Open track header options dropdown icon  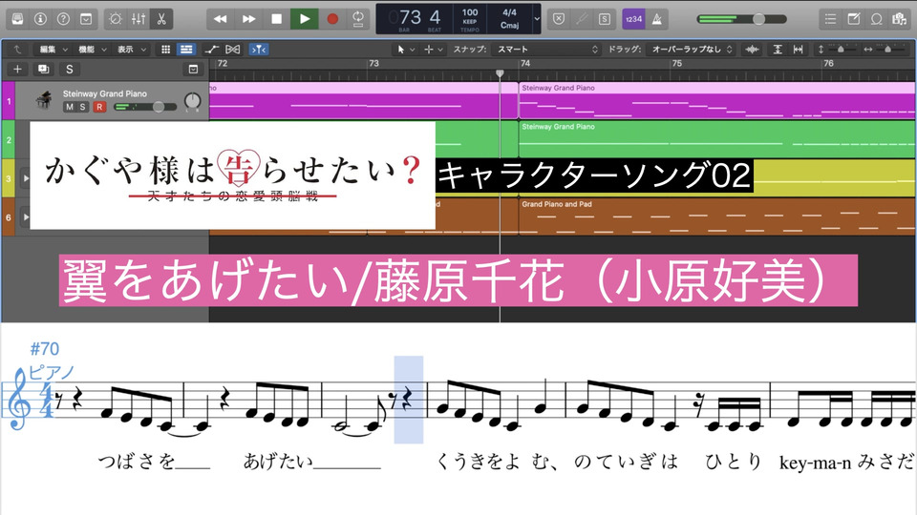(193, 70)
